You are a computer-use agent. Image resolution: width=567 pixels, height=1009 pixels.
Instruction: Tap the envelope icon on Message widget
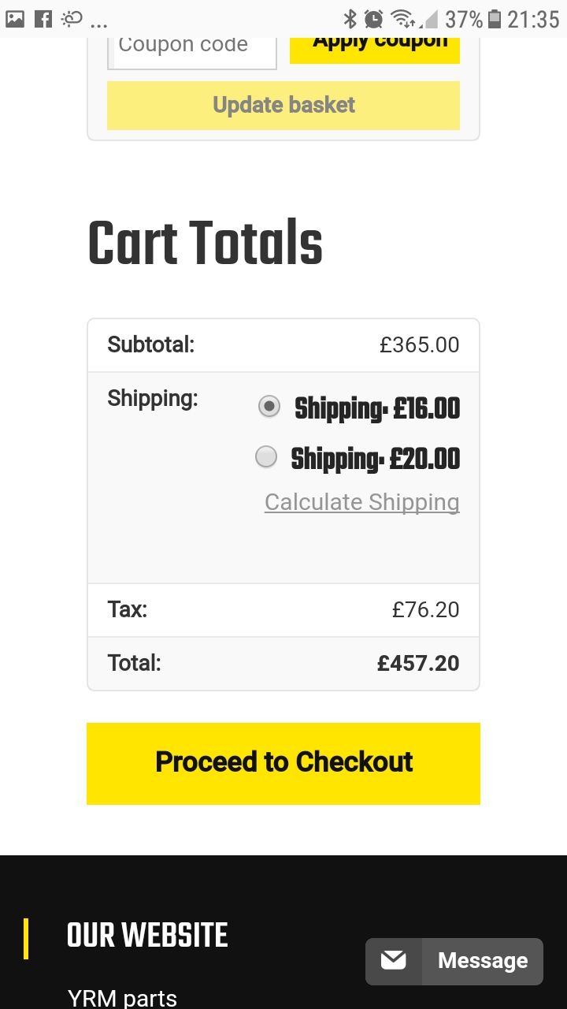393,960
